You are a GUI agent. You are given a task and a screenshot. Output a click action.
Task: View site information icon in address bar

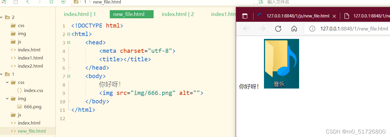312,29
